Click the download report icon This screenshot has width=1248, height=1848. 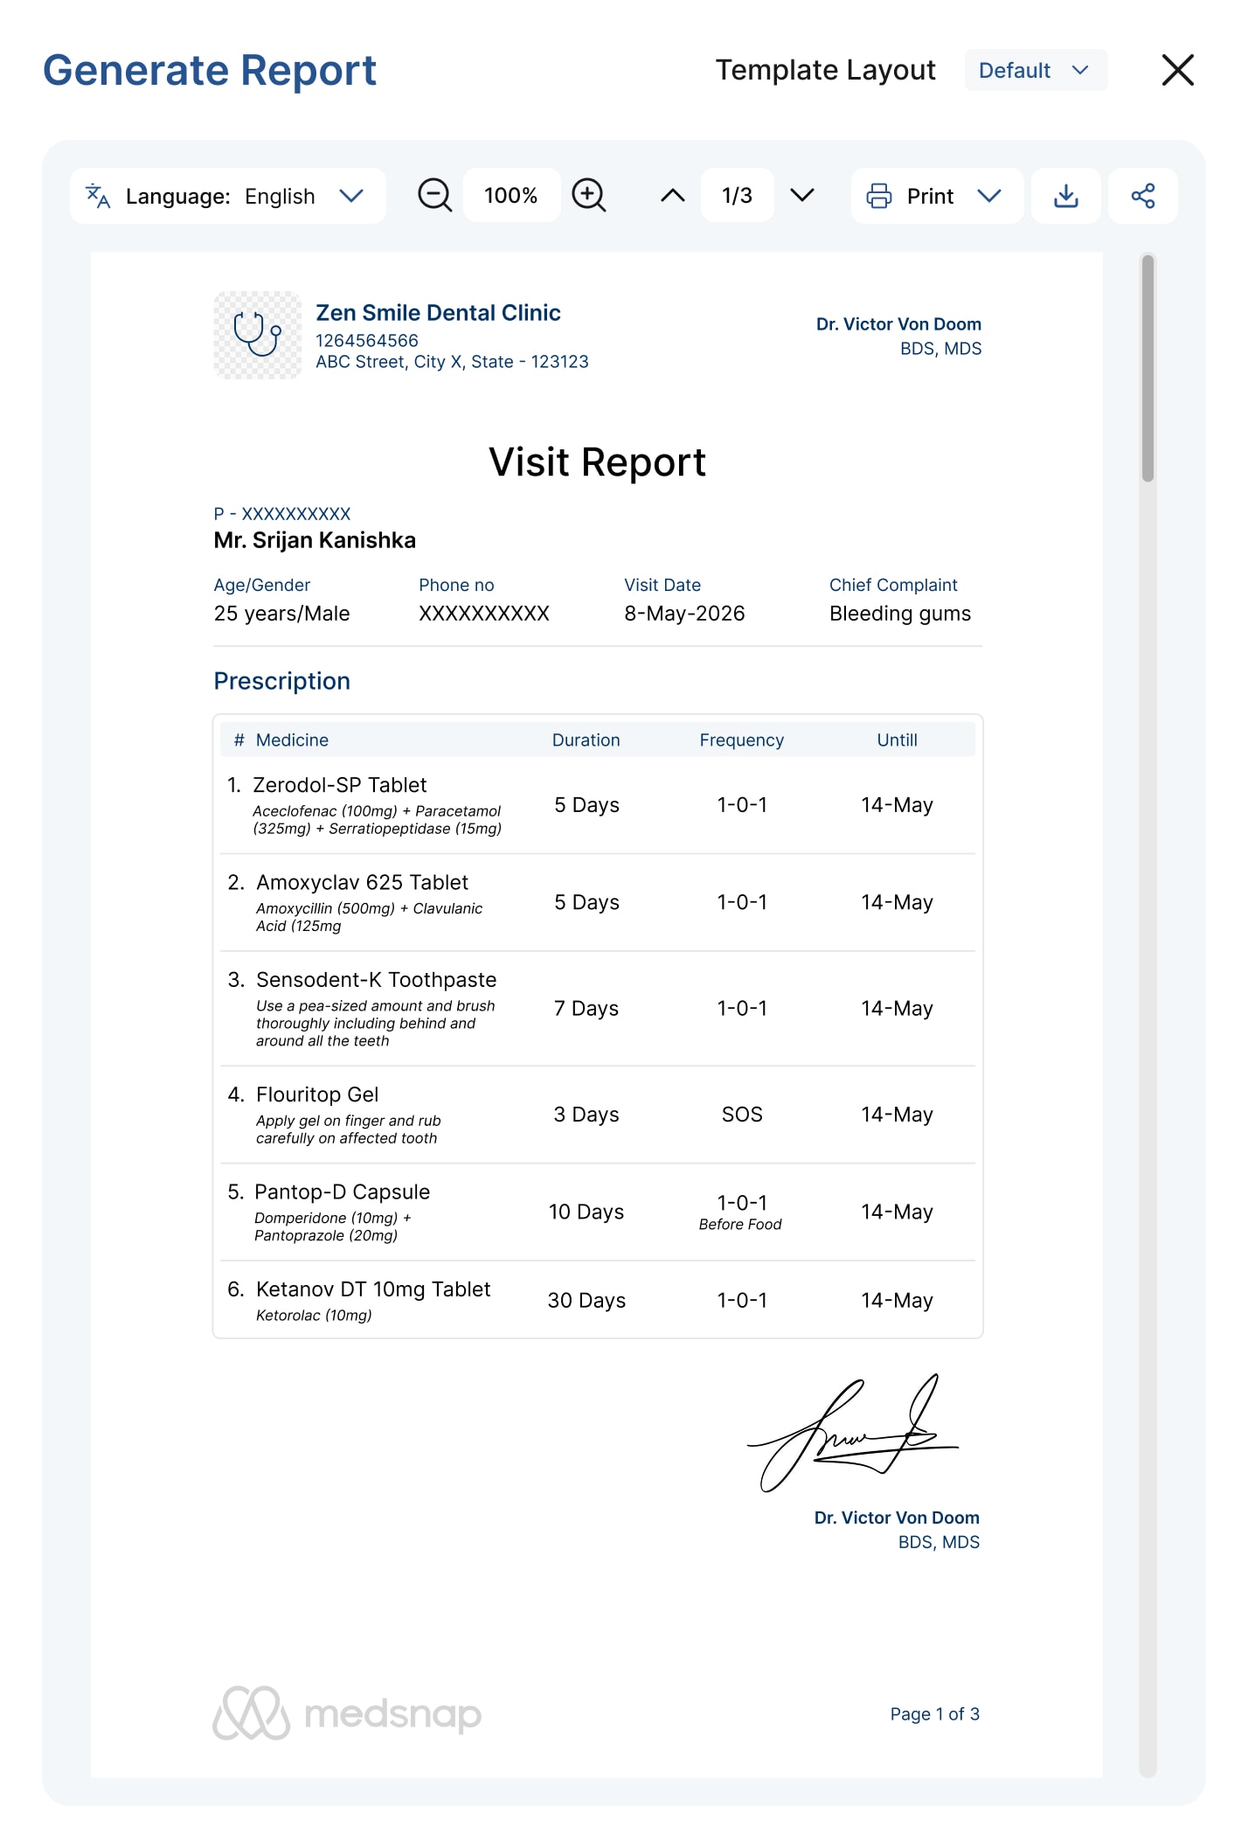pos(1066,196)
